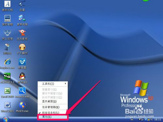Image resolution: width=163 pixels, height=122 pixels.
Task: Click greyed 横向平铺窗口(H) menu entry
Action: pos(53,93)
